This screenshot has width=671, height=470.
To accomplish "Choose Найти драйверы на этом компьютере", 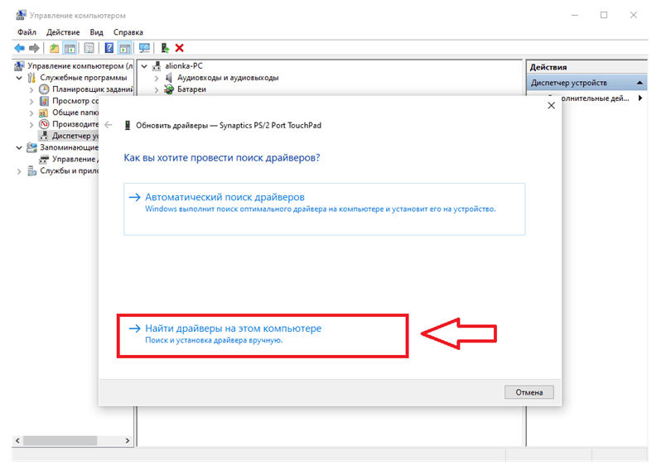I will (x=263, y=335).
